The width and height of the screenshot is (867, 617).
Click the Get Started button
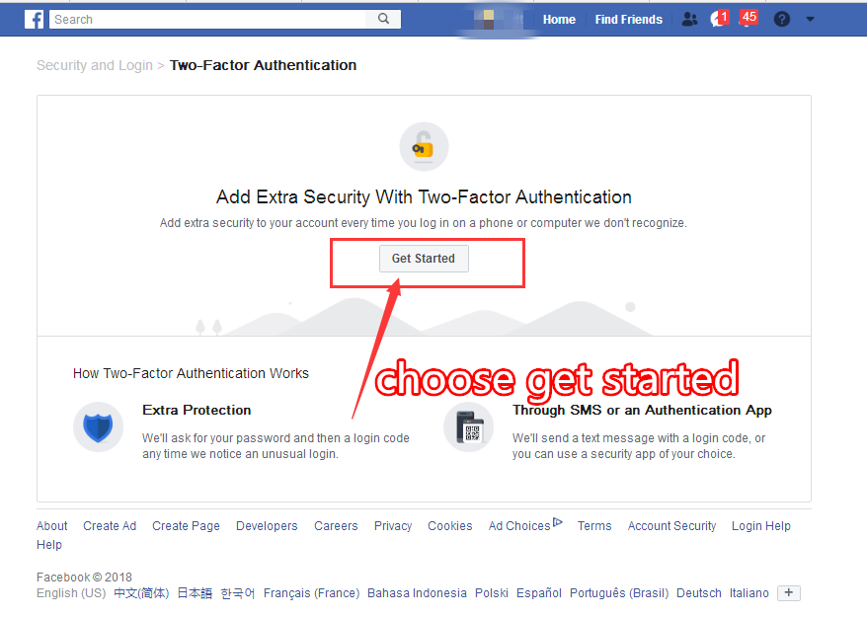point(424,259)
